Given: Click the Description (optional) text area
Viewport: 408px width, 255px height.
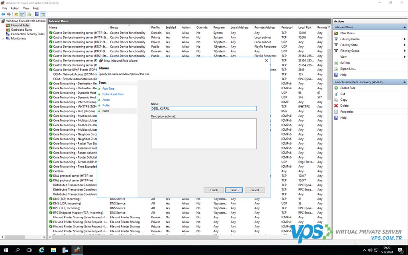Looking at the screenshot, I should [x=204, y=134].
